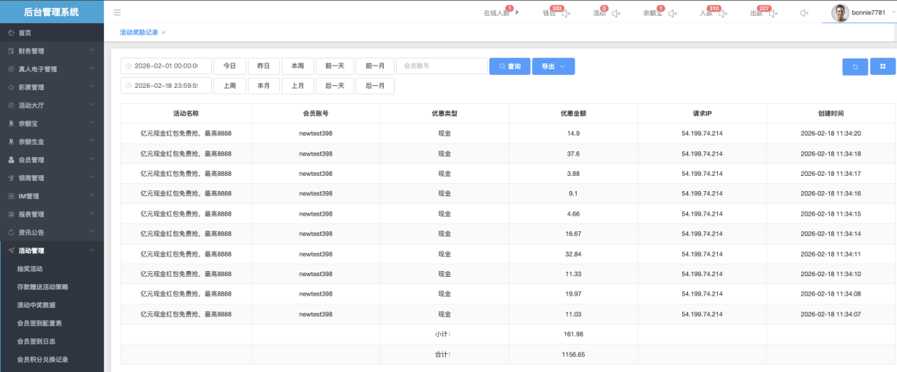897x372 pixels.
Task: Open the 导出 export dropdown
Action: pyautogui.click(x=553, y=66)
